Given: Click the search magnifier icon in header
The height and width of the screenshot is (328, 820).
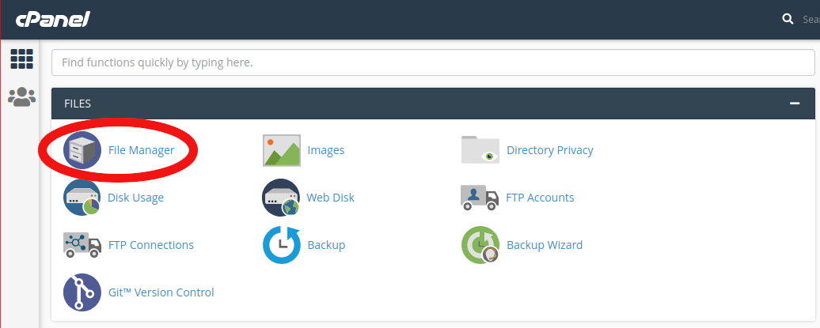Looking at the screenshot, I should tap(788, 19).
